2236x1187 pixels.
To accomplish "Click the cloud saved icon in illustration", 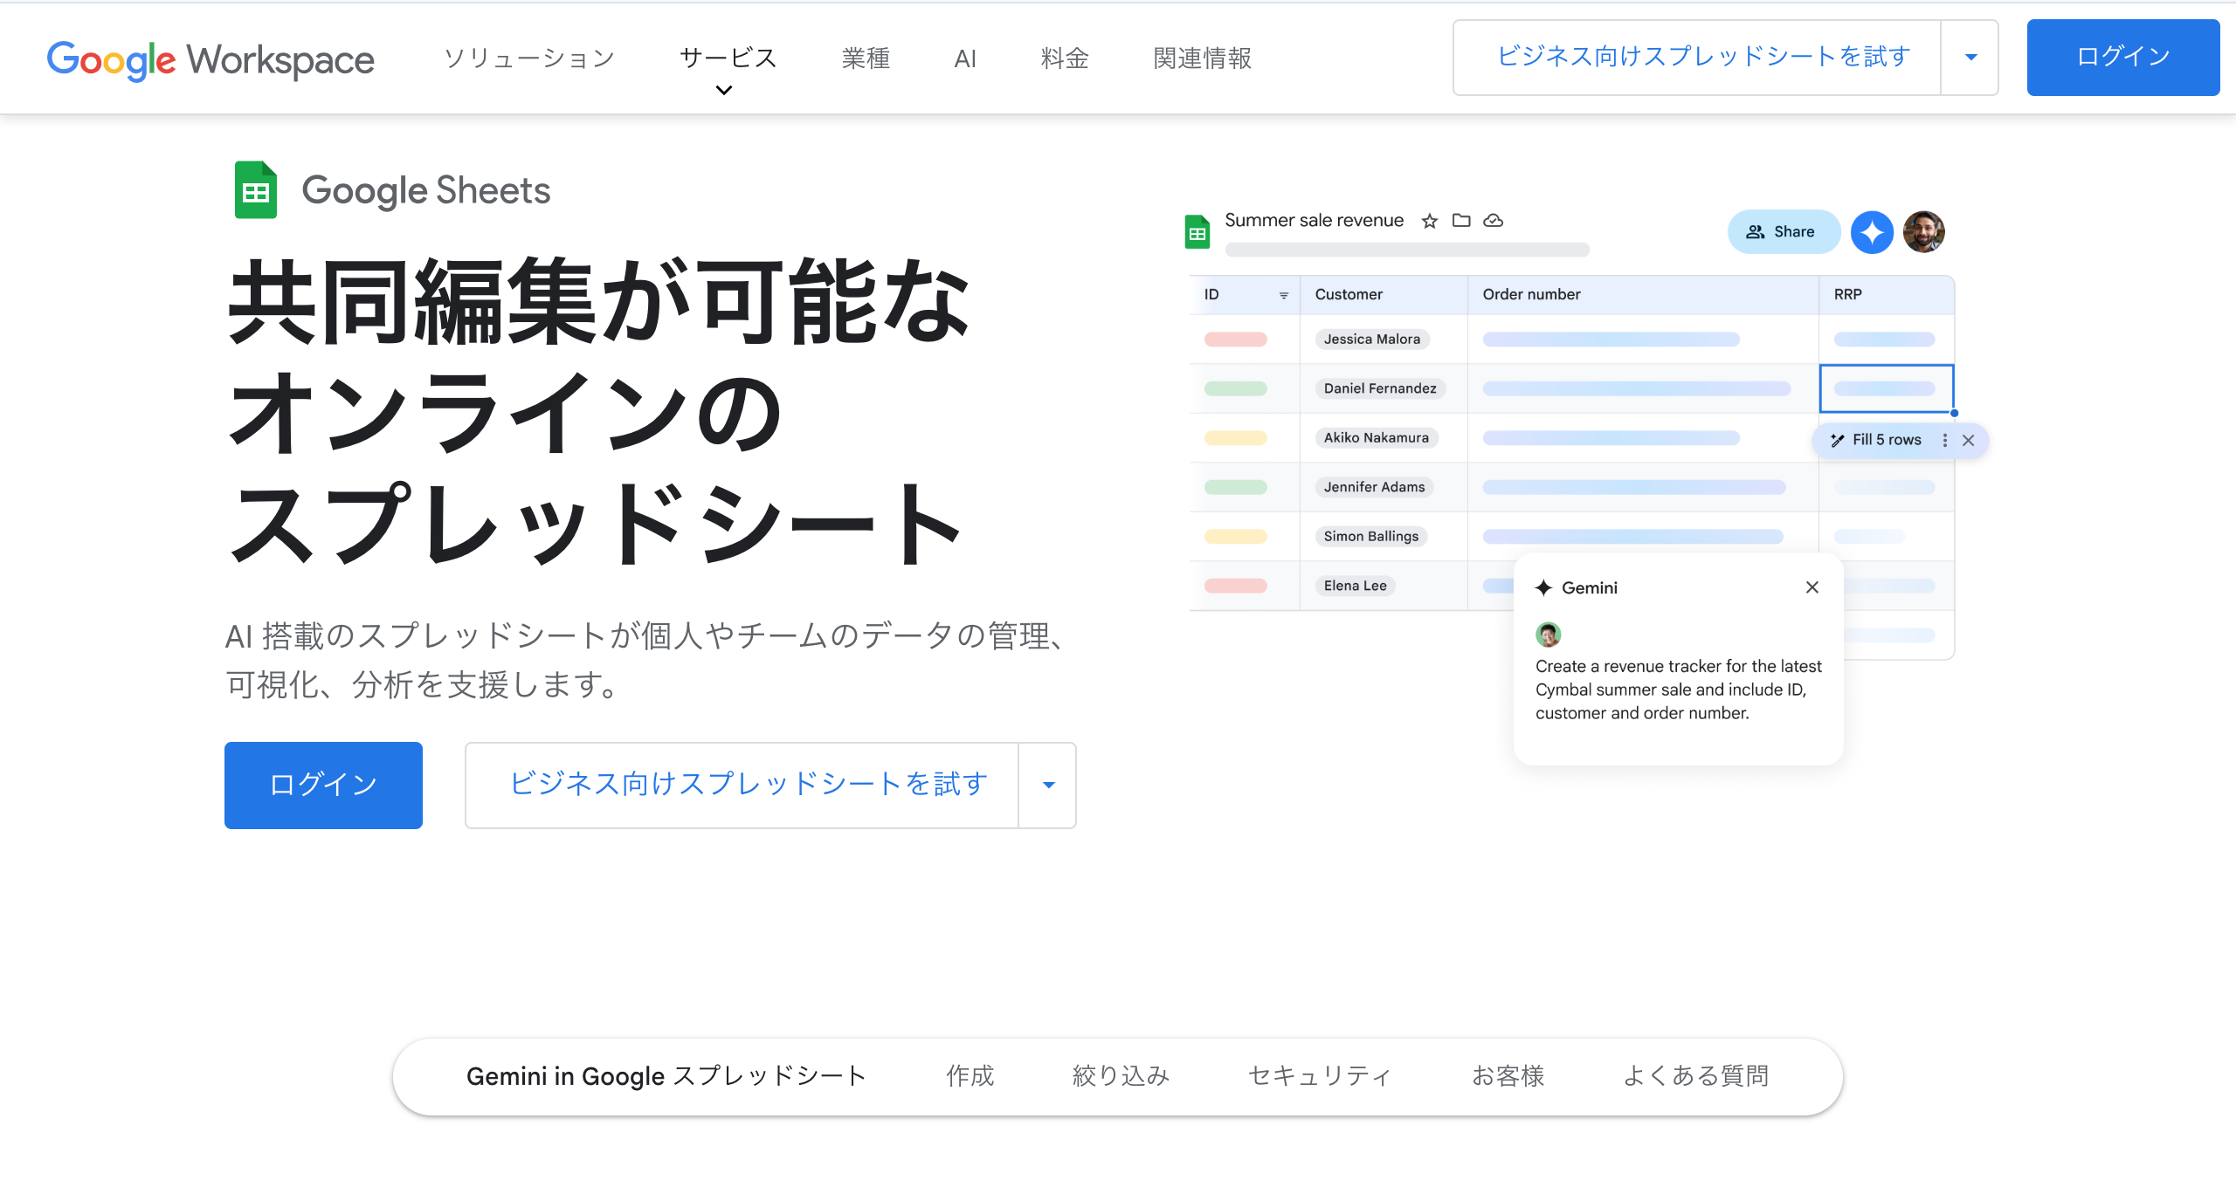I will 1494,220.
